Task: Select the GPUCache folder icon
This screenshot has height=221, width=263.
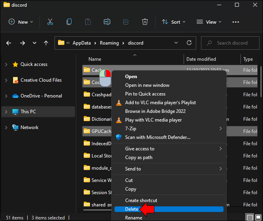Action: click(87, 131)
